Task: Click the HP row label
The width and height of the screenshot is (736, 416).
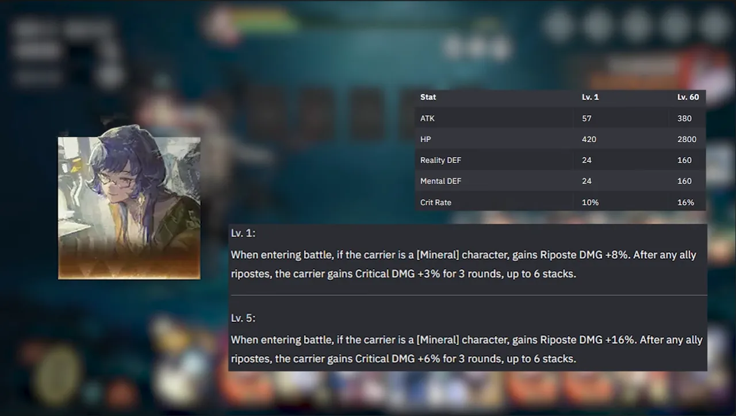Action: [x=425, y=139]
